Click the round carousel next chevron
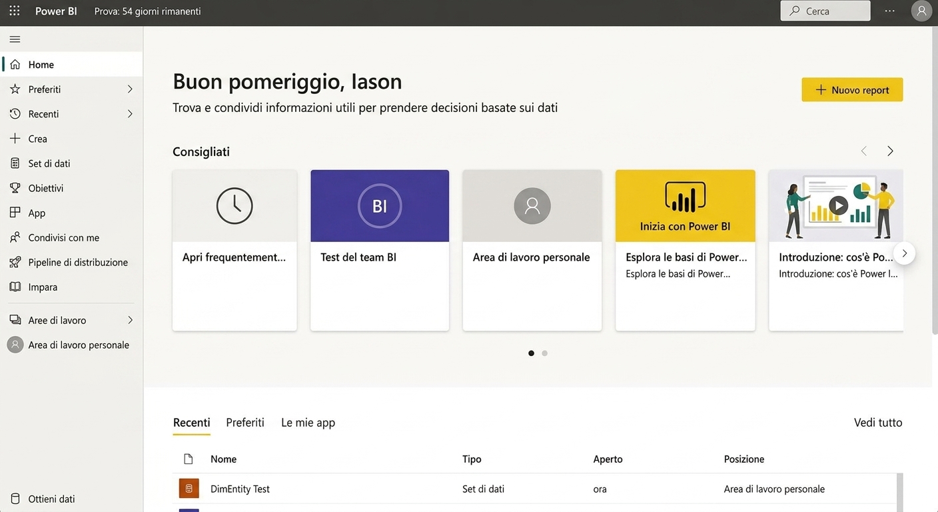The height and width of the screenshot is (512, 938). [x=904, y=253]
